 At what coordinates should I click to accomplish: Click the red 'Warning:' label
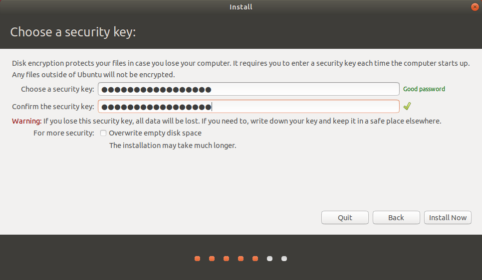27,121
